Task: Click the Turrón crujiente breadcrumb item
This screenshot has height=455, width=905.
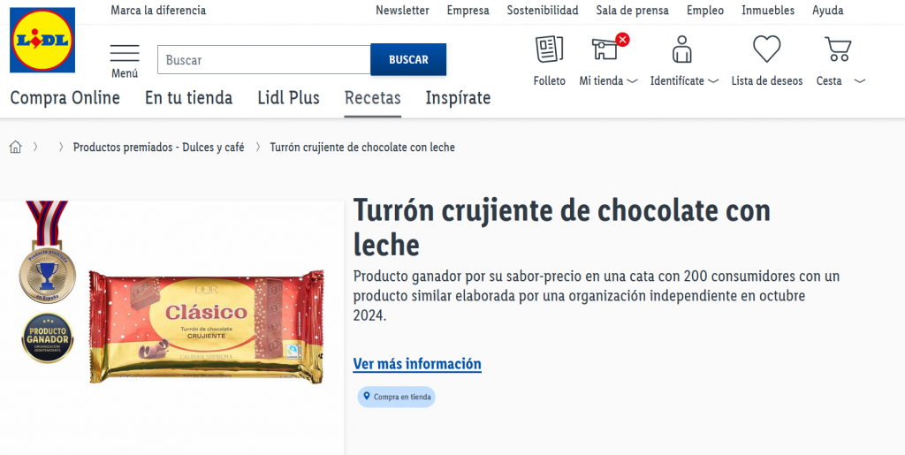Action: coord(362,147)
